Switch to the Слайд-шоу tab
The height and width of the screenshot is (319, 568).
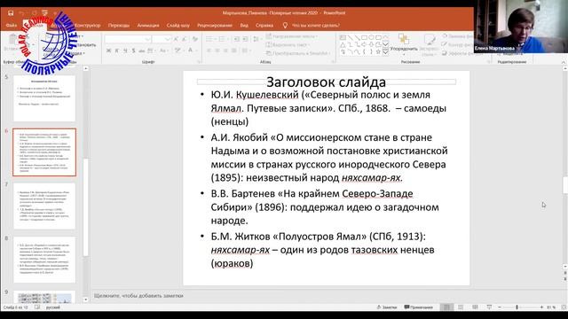177,26
